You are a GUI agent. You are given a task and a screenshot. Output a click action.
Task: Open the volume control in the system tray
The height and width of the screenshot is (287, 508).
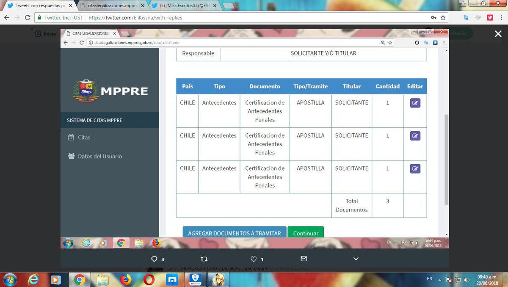[467, 279]
